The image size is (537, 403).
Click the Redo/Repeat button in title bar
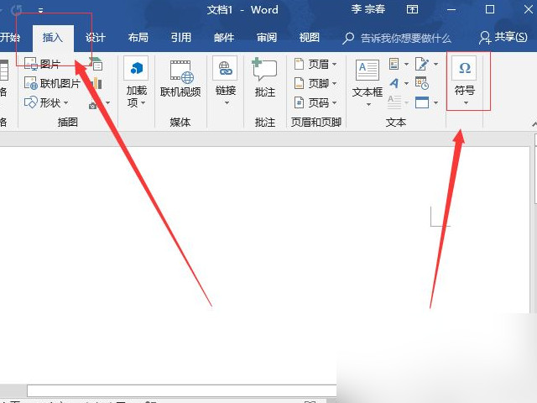(x=16, y=10)
